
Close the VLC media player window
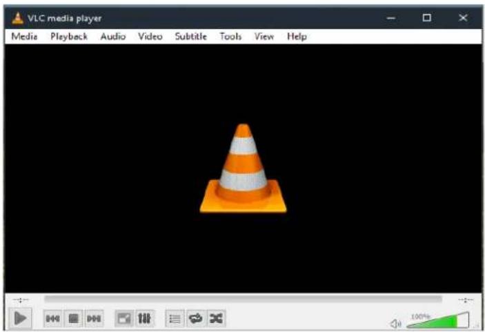click(463, 18)
